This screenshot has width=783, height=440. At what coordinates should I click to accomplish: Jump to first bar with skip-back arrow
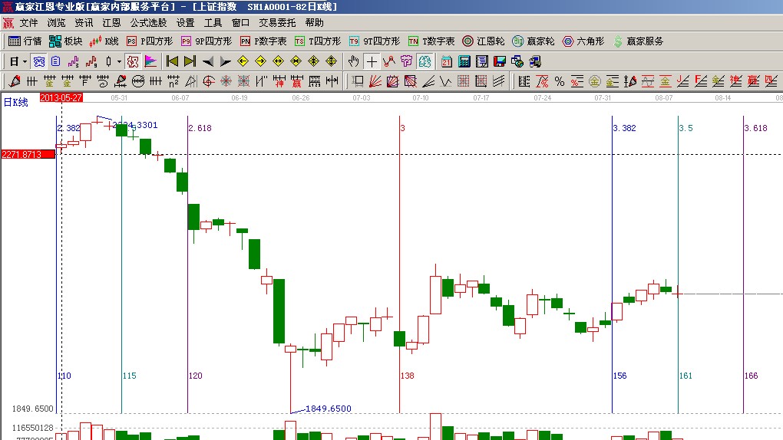[x=172, y=61]
